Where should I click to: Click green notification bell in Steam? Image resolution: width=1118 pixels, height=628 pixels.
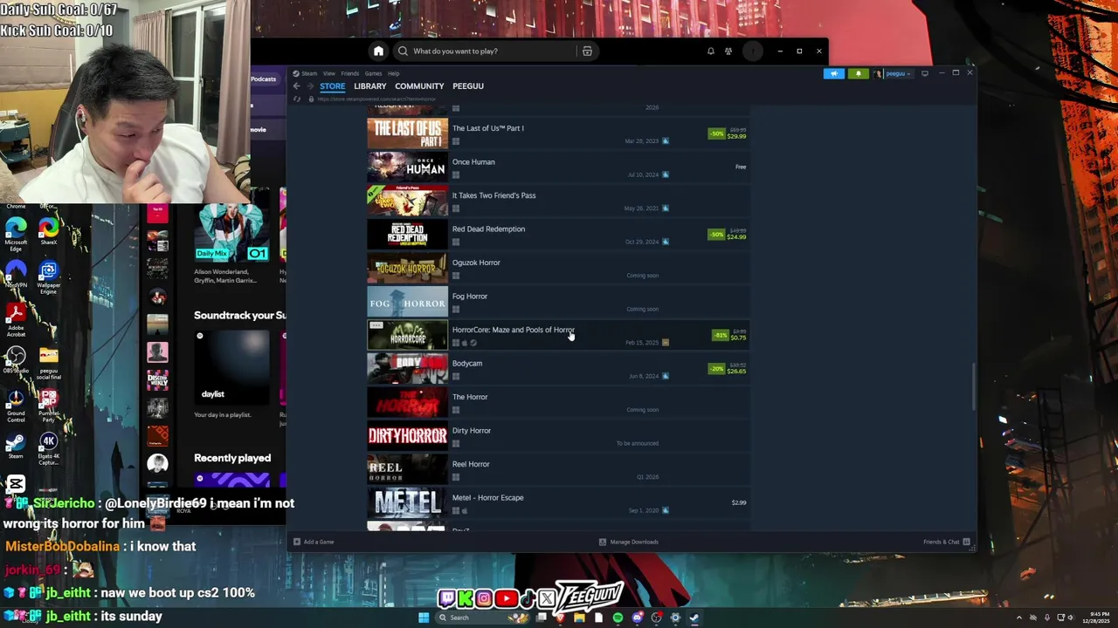point(859,73)
